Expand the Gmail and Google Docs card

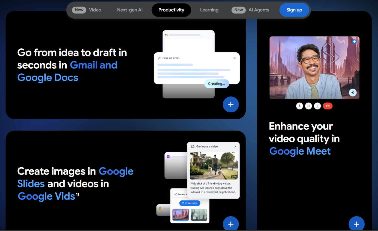pyautogui.click(x=231, y=104)
